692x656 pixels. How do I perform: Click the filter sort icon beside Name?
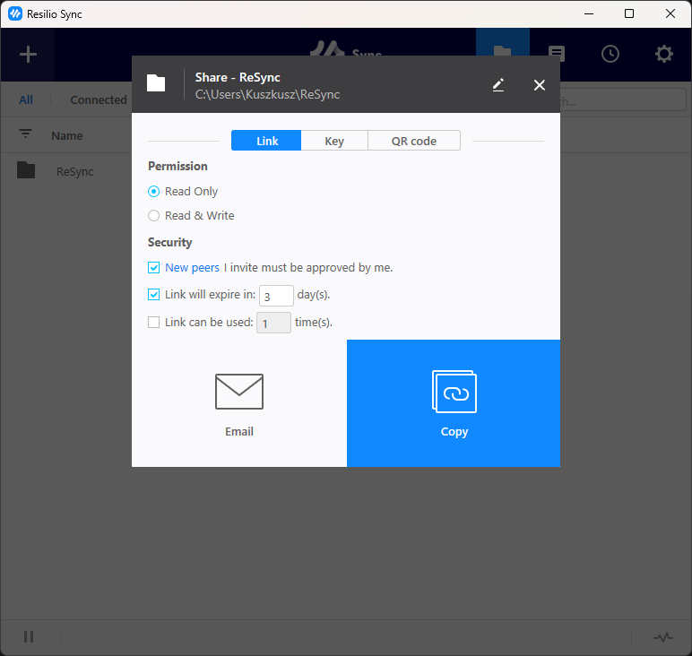[26, 134]
